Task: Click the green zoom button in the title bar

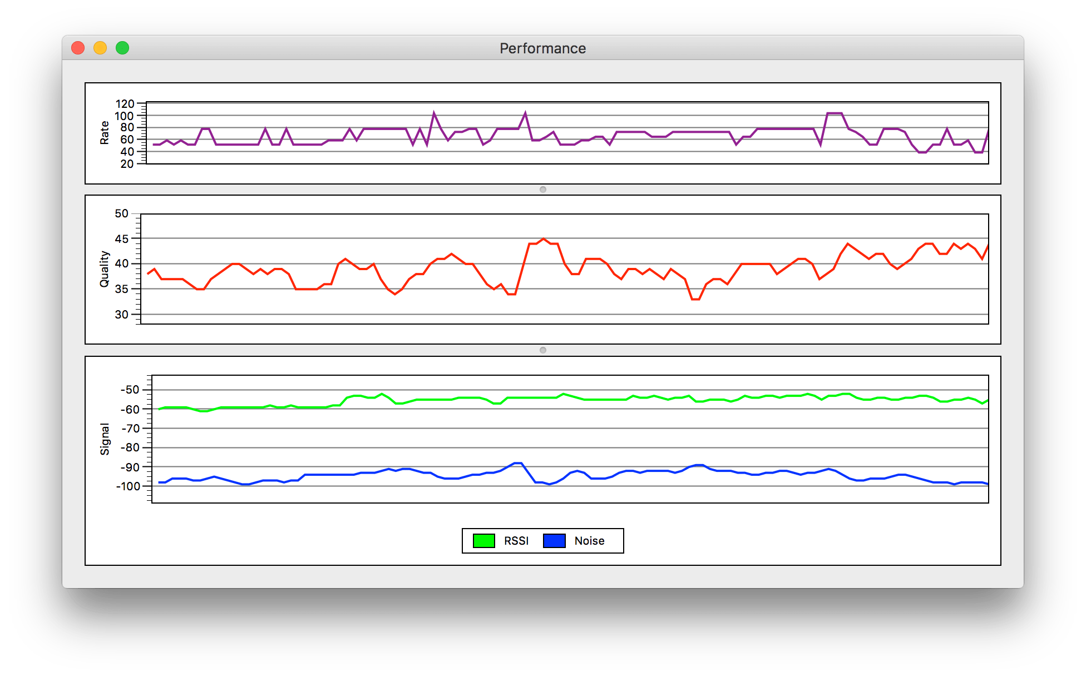Action: pyautogui.click(x=122, y=48)
